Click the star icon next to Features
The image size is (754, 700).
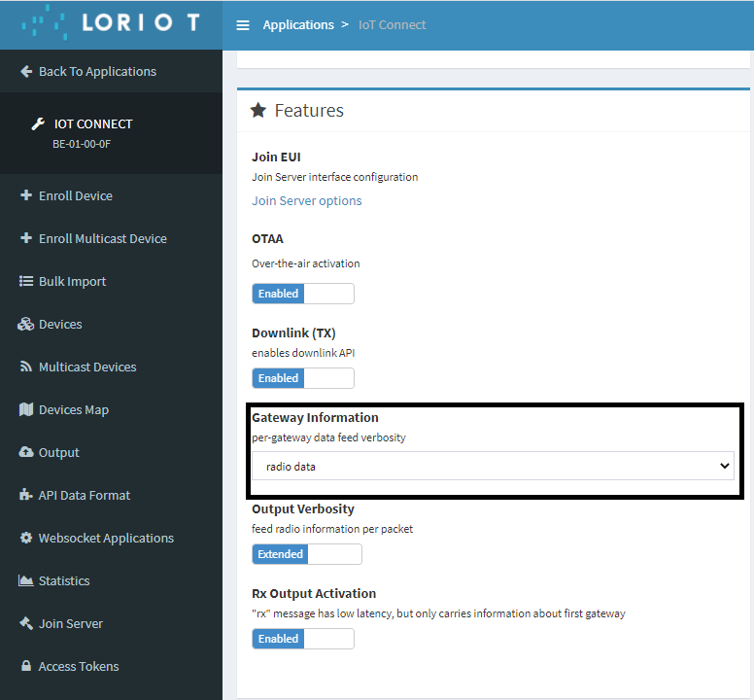tap(258, 110)
